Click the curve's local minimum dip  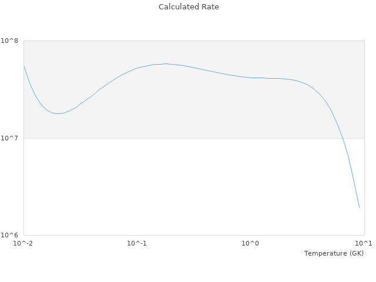click(x=58, y=113)
